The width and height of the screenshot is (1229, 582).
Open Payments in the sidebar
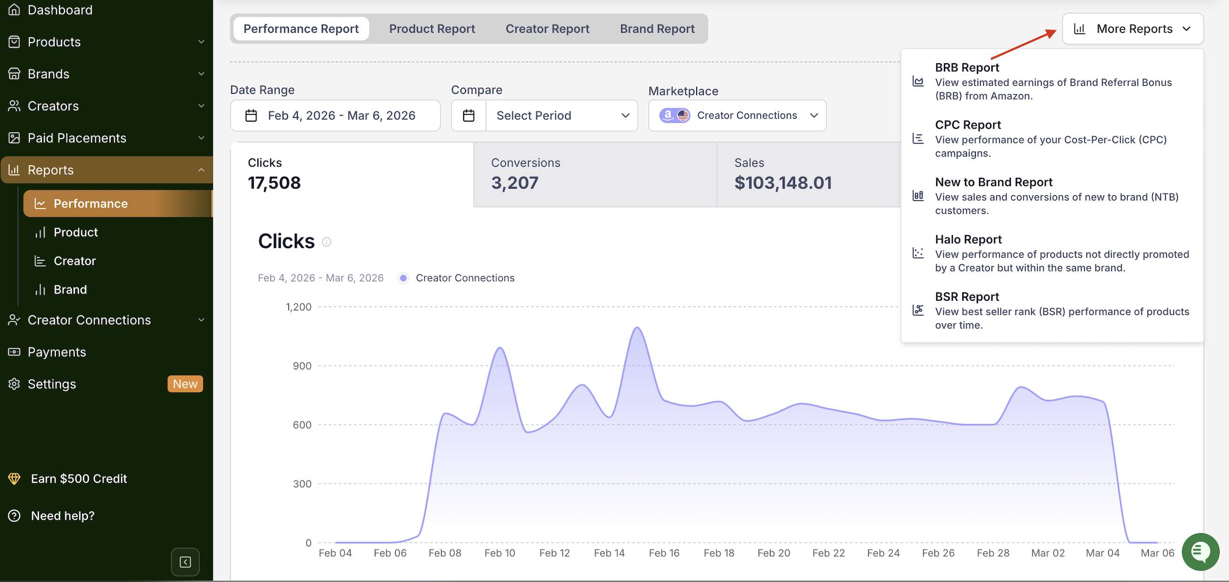[x=57, y=352]
